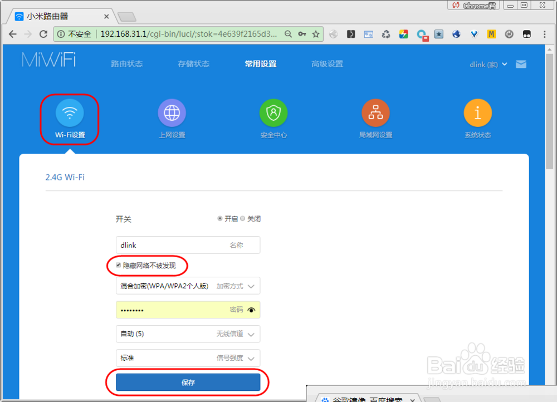Close the 小米路由器 browser tab

coord(106,16)
